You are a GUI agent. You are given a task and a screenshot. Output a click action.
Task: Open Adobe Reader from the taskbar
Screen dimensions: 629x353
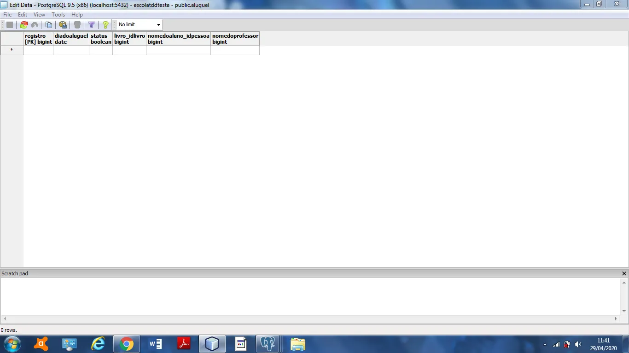pos(184,344)
